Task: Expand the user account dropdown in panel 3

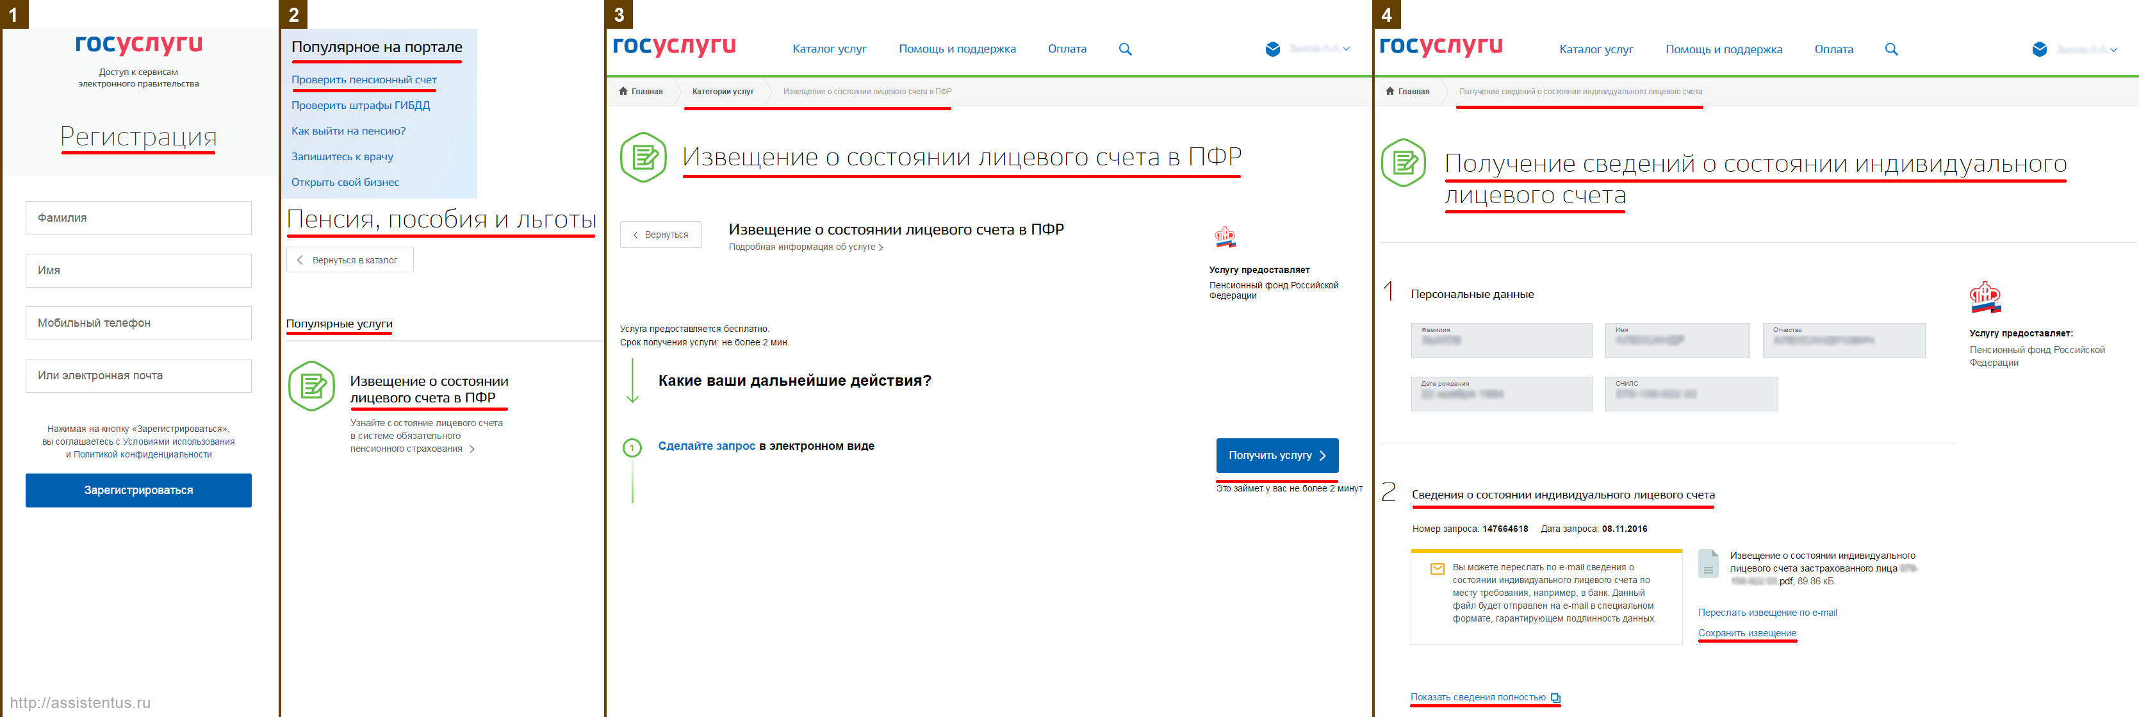Action: coord(1346,49)
